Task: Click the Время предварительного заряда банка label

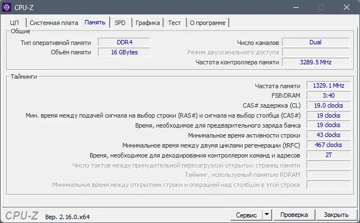Action: pyautogui.click(x=218, y=125)
